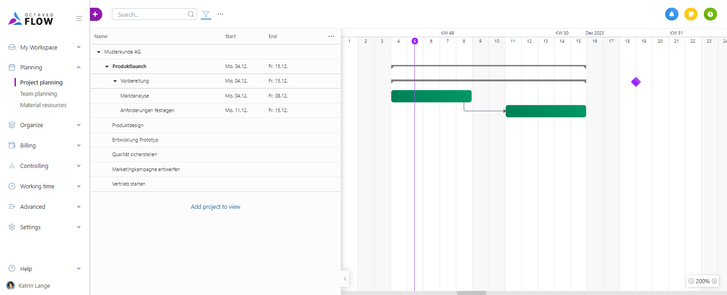The image size is (727, 295).
Task: Click the zoom out minus icon
Action: pos(691,281)
